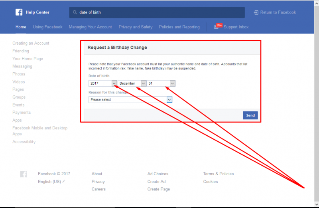Click the Help Center title link
The width and height of the screenshot is (319, 208).
pyautogui.click(x=37, y=12)
